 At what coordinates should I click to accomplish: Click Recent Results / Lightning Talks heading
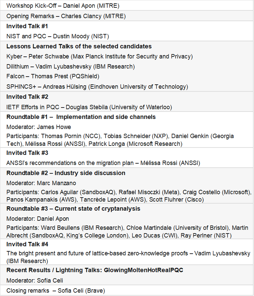pos(95,270)
